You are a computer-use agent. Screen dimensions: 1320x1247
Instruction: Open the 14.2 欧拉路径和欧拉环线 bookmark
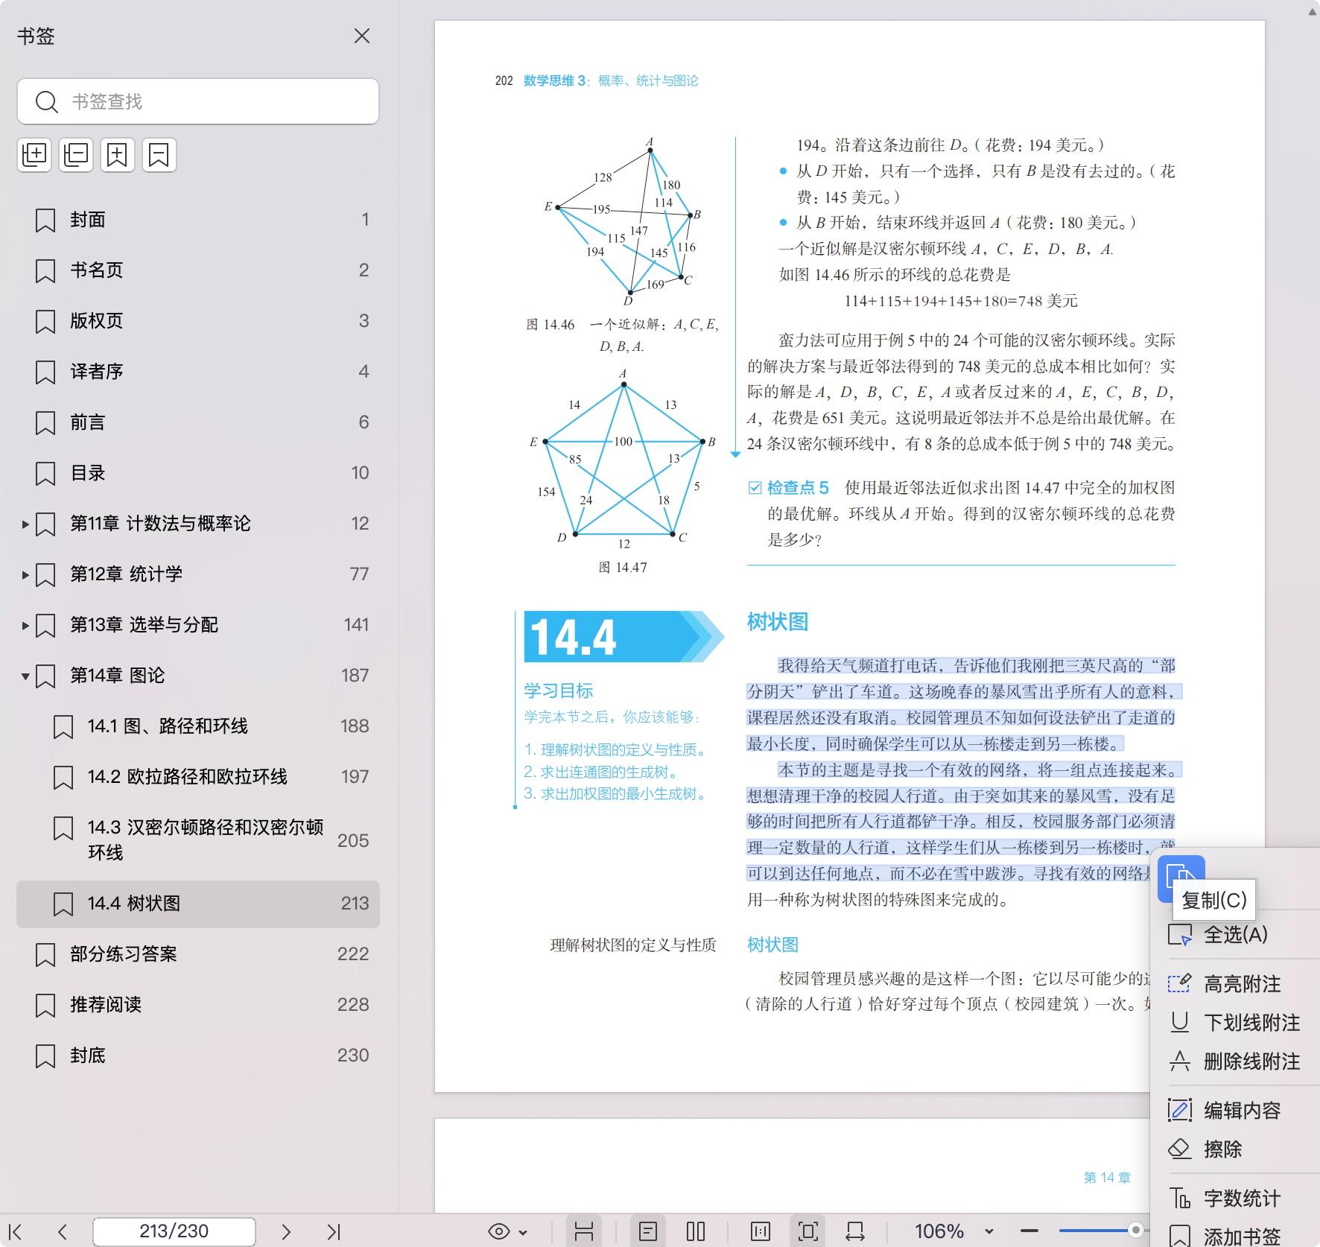click(x=187, y=777)
